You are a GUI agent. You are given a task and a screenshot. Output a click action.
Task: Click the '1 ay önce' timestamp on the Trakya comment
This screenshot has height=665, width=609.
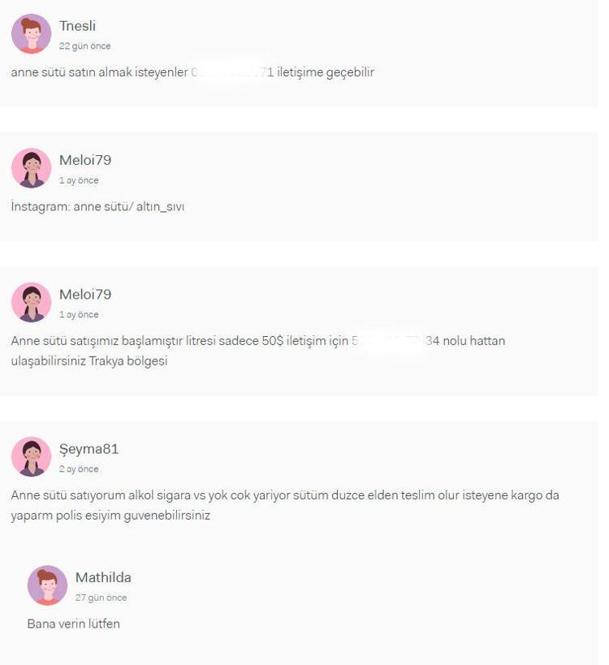coord(79,315)
